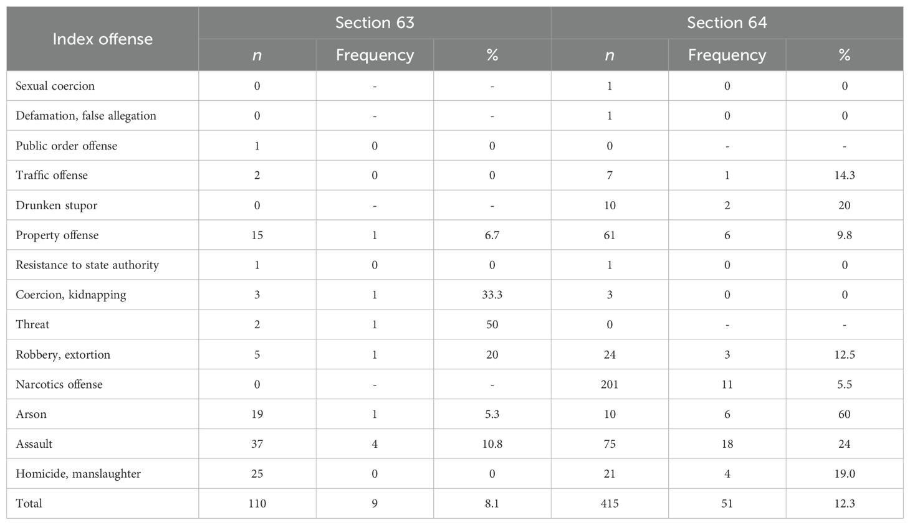Click the Defamation, false allegation row label
This screenshot has height=525, width=910.
pos(86,116)
